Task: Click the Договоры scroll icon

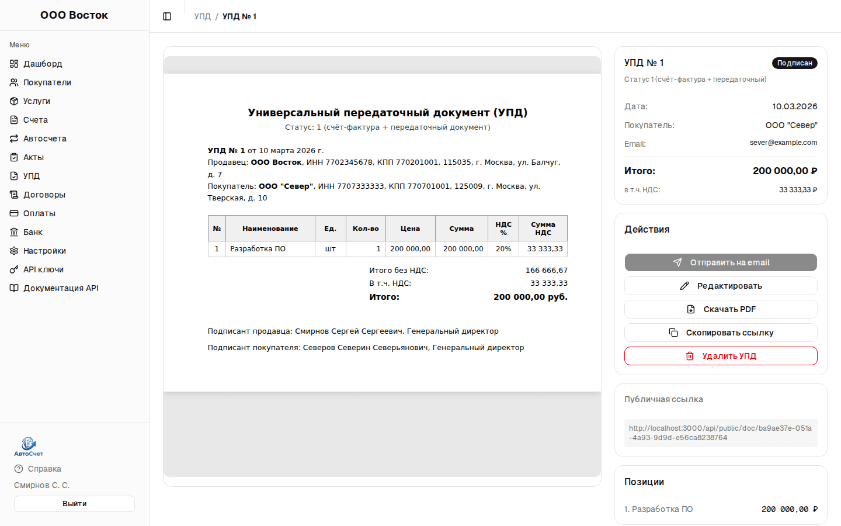Action: tap(14, 195)
